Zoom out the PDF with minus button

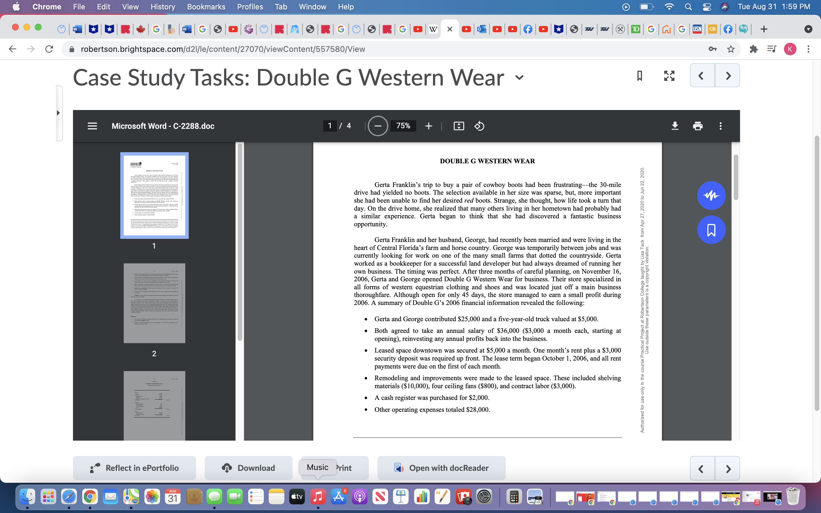378,126
